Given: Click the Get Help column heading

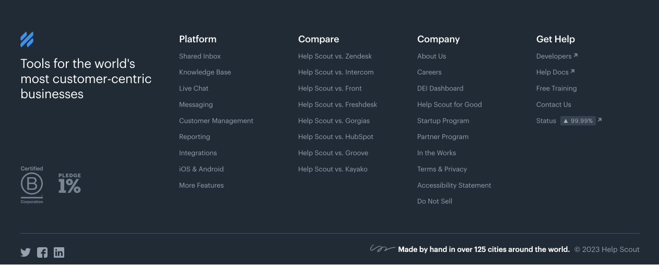Looking at the screenshot, I should [556, 39].
